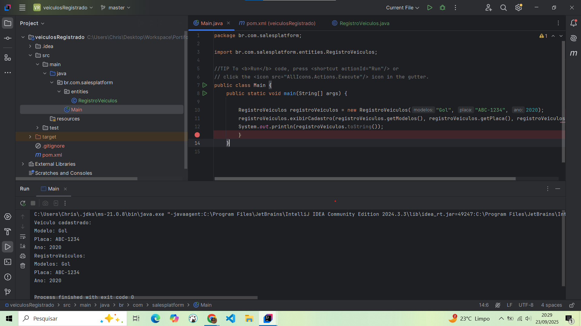Viewport: 581px width, 326px height.
Task: Click the console horizontal scrollbar
Action: pyautogui.click(x=146, y=298)
